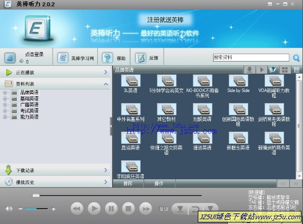Image resolution: width=303 pixels, height=224 pixels.
Task: Go to next page with >> button
Action: point(296,184)
